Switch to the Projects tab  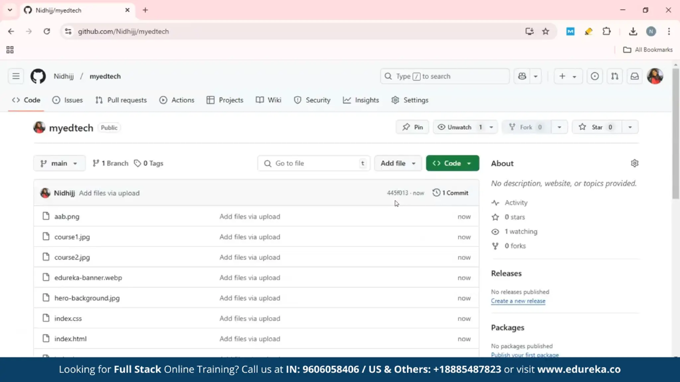click(225, 100)
